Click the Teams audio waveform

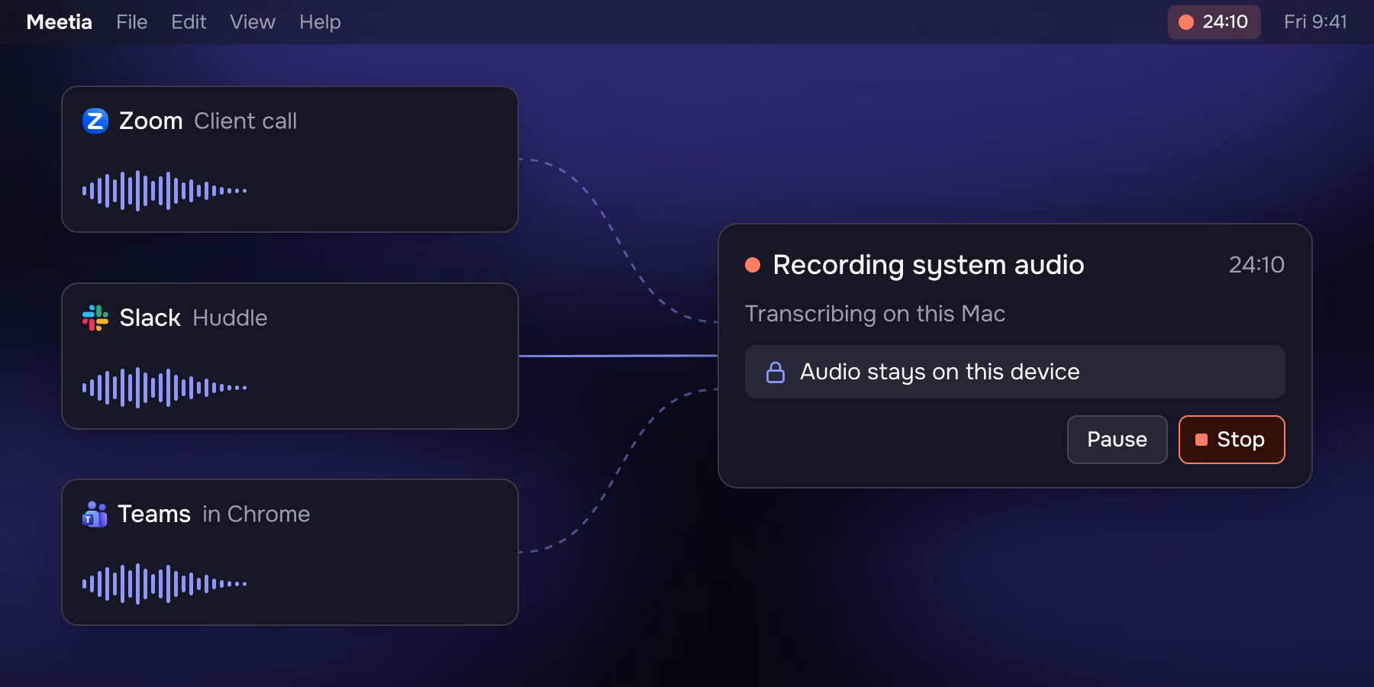(165, 584)
